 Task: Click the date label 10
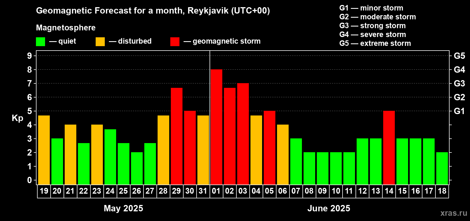(x=336, y=191)
